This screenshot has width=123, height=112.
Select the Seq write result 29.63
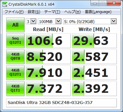[94, 41]
